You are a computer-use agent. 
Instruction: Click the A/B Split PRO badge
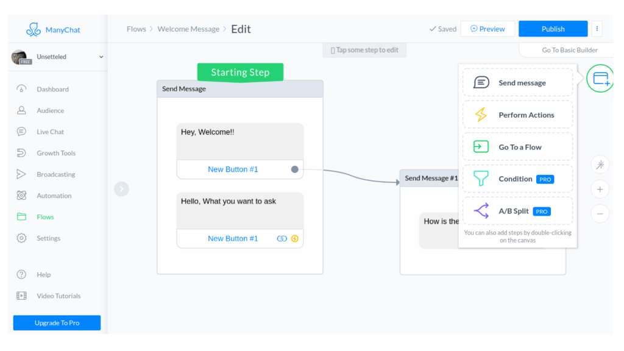pos(542,211)
